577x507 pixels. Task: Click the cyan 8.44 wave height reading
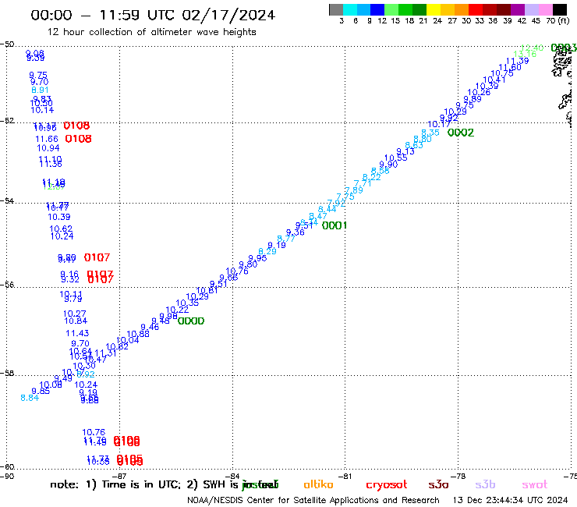[327, 209]
